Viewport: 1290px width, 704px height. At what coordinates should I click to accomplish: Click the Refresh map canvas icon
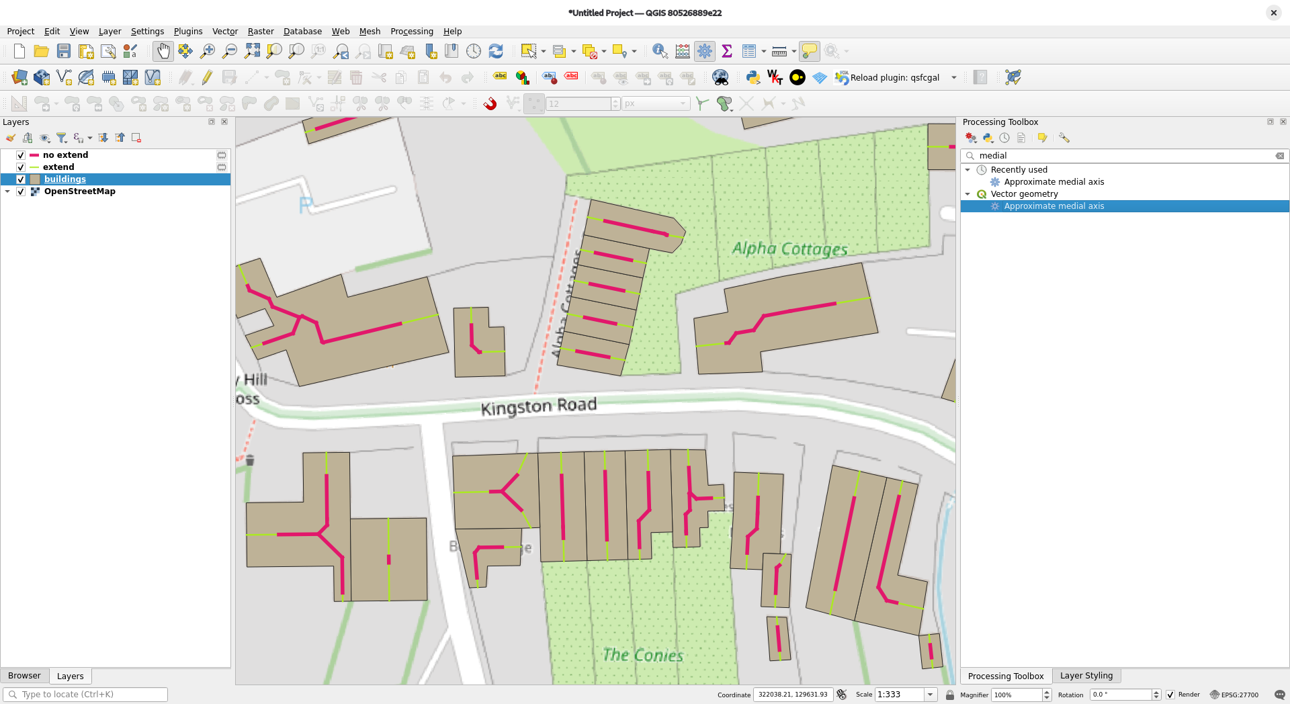click(496, 51)
